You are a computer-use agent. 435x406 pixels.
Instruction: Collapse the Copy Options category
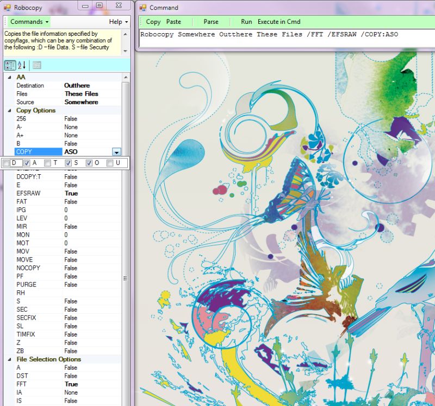(x=10, y=110)
